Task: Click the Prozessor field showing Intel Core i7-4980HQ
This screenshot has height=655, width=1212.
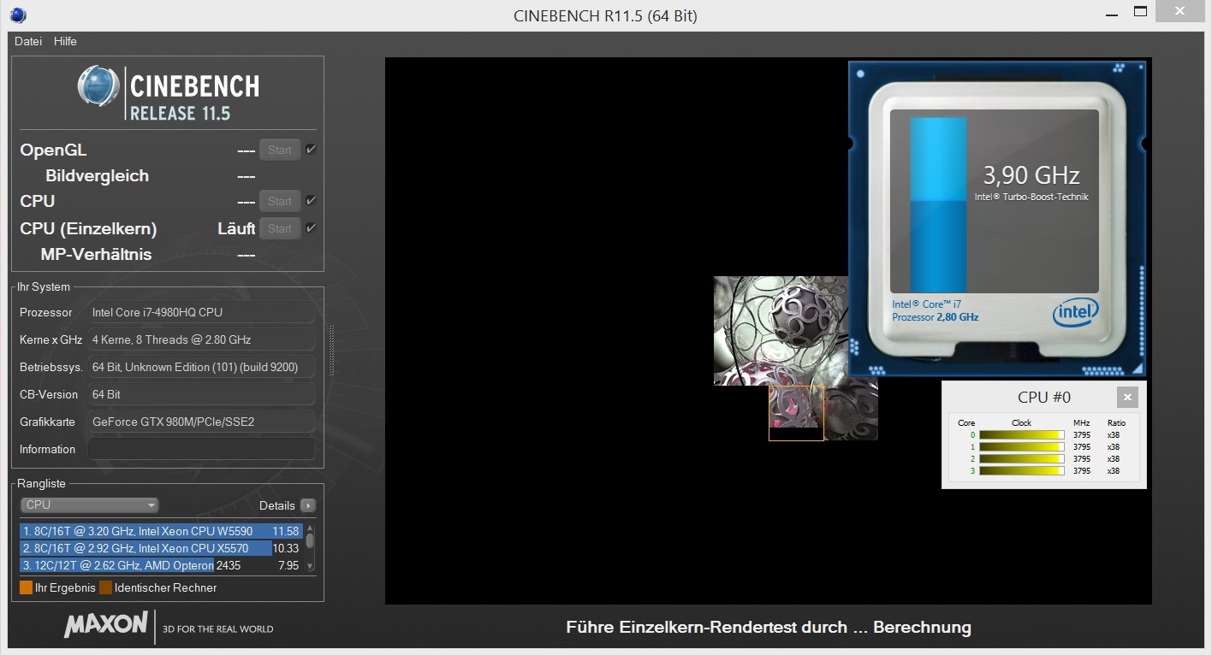Action: (x=201, y=312)
